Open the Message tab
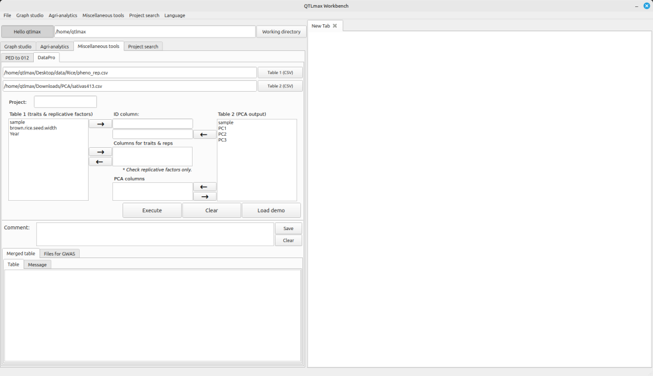 [x=37, y=264]
